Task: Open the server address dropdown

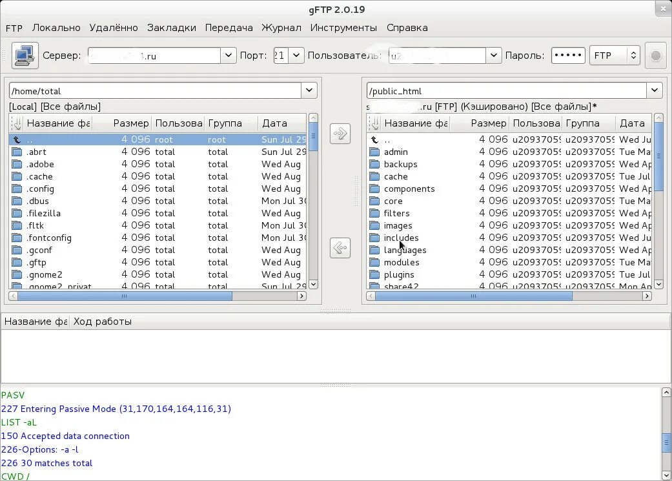Action: (x=229, y=56)
